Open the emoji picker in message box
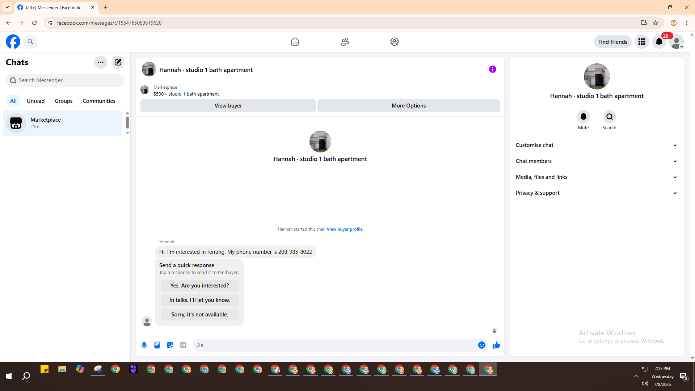This screenshot has width=695, height=391. click(482, 345)
